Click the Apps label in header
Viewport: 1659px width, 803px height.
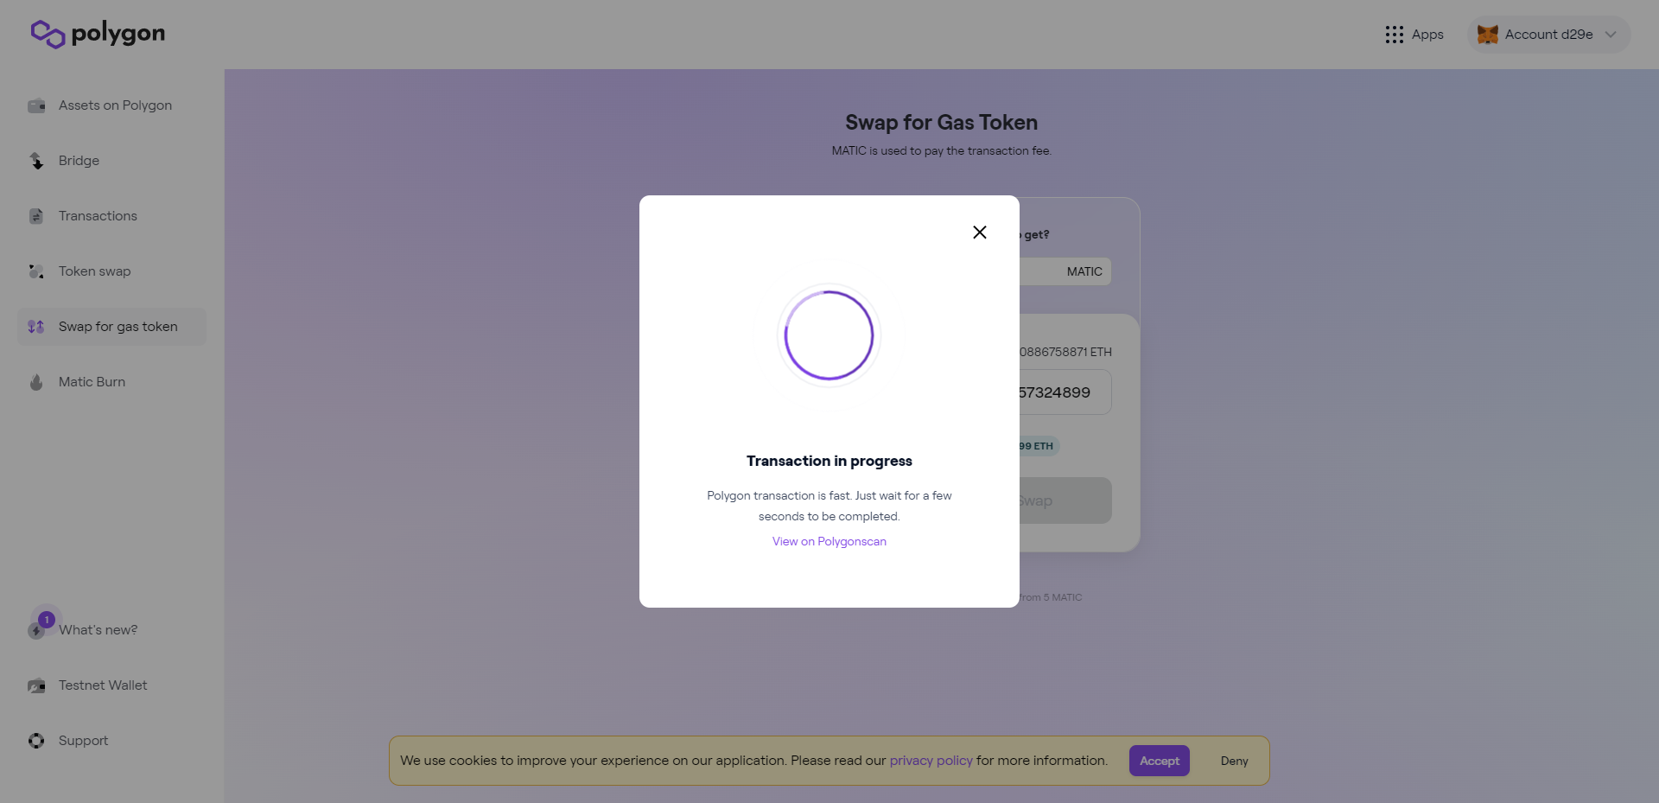[1427, 35]
